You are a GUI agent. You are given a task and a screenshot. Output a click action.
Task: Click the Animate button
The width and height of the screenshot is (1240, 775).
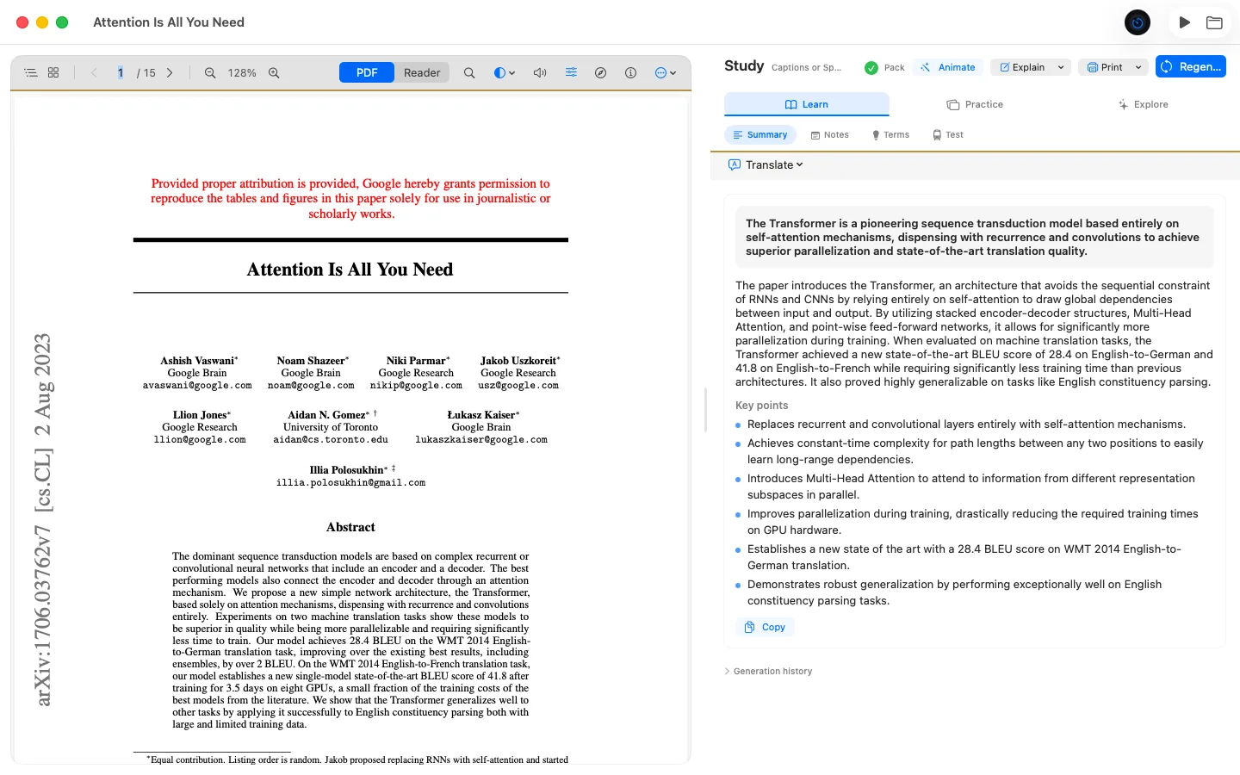pyautogui.click(x=948, y=67)
